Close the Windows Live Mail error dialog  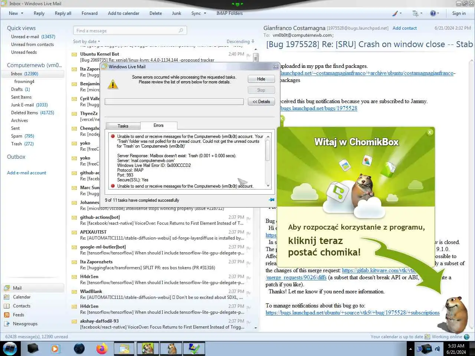[x=276, y=67]
